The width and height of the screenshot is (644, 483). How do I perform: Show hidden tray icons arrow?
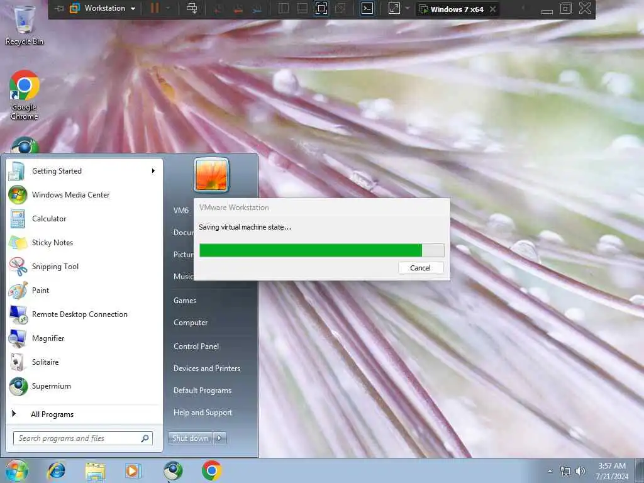point(550,472)
